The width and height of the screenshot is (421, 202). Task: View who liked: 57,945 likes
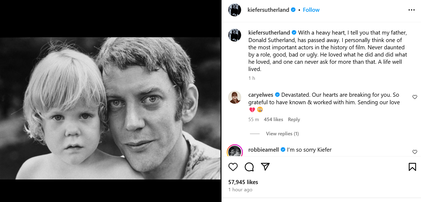[243, 182]
